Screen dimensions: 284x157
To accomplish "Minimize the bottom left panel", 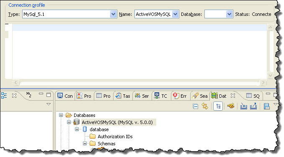I will [x=41, y=94].
